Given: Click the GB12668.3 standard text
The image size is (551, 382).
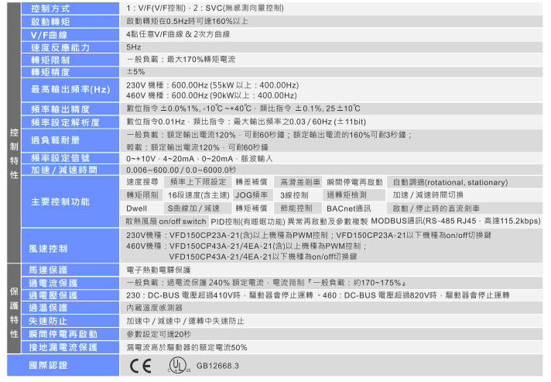Looking at the screenshot, I should coord(218,366).
